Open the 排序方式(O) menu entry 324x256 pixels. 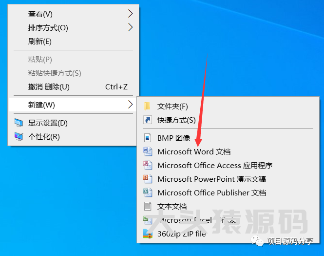(x=72, y=27)
